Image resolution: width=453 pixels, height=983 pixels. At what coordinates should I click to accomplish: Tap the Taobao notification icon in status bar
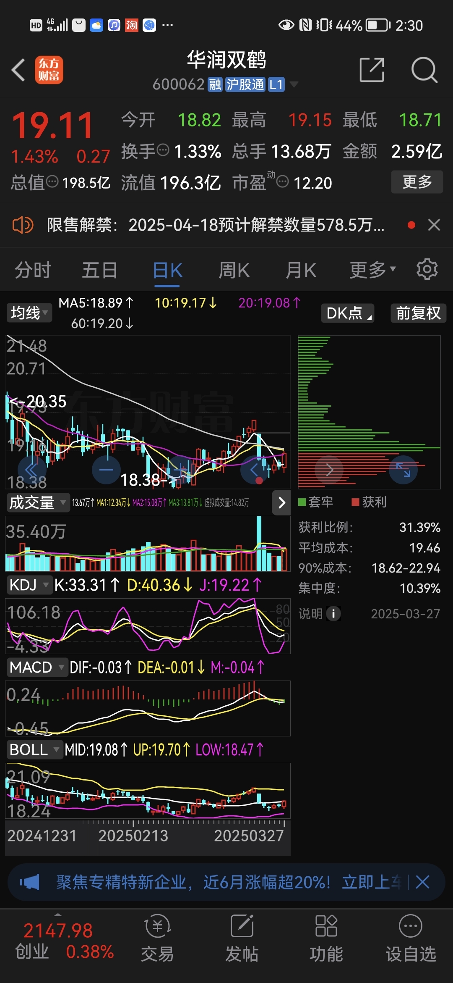[x=132, y=25]
